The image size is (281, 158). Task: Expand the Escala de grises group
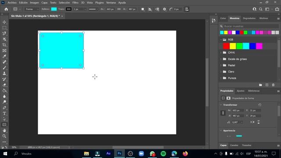click(x=221, y=59)
